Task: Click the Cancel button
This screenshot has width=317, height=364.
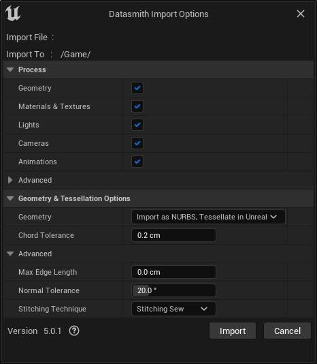Action: click(287, 331)
